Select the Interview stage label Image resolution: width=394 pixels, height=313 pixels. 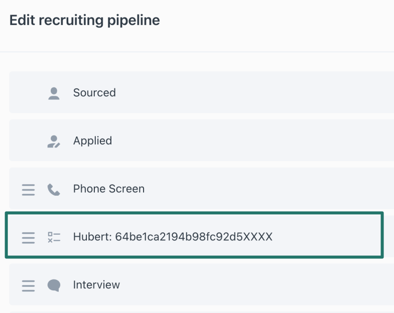click(96, 284)
